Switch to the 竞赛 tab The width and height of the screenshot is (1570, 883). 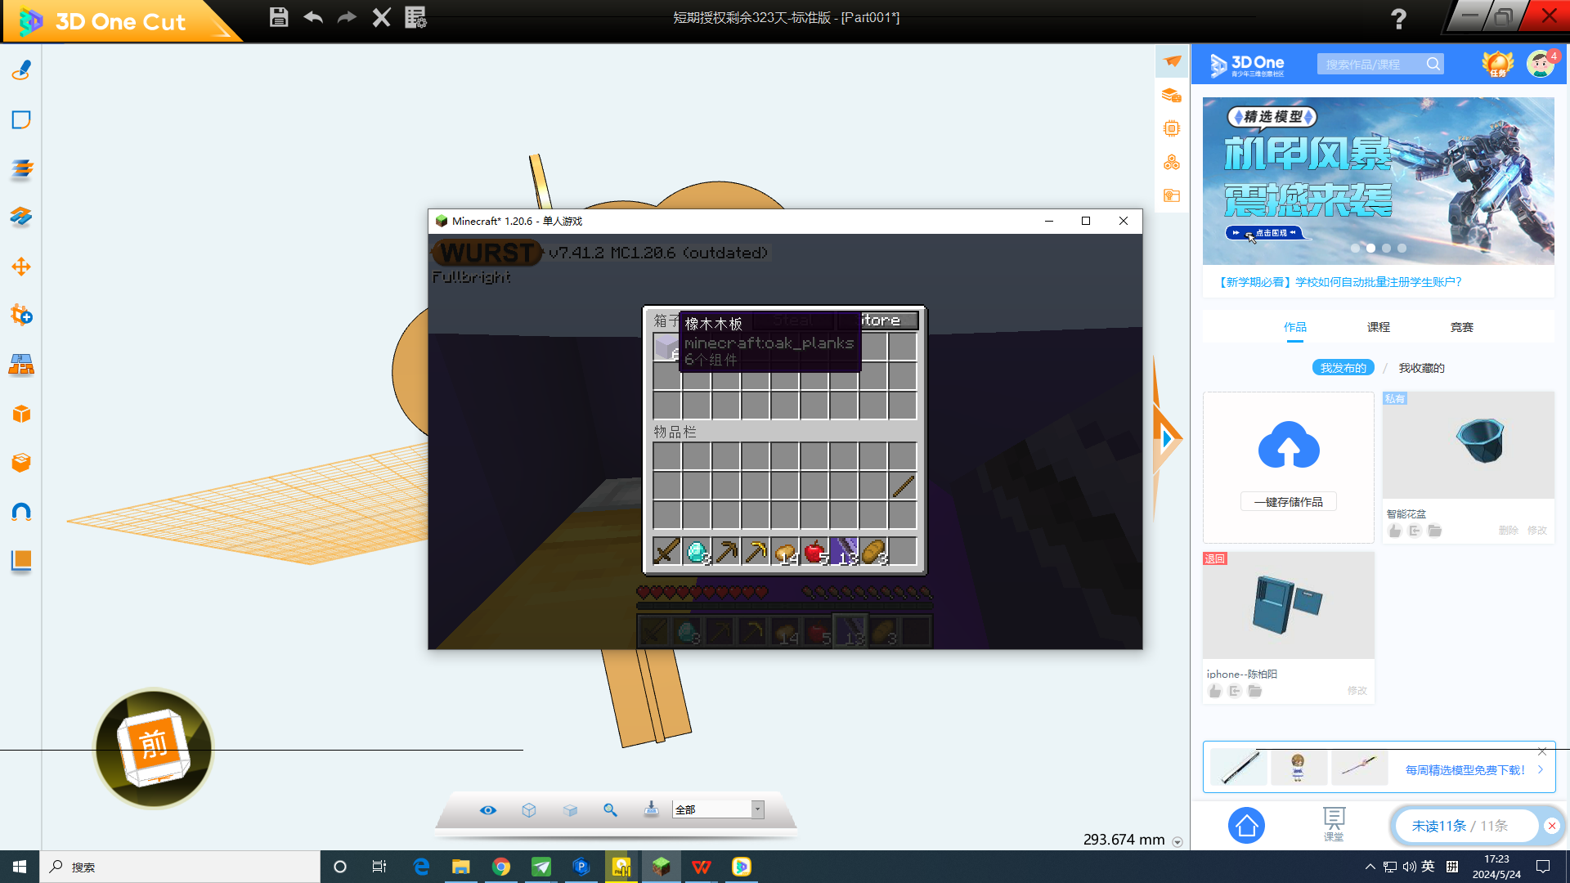click(x=1461, y=327)
